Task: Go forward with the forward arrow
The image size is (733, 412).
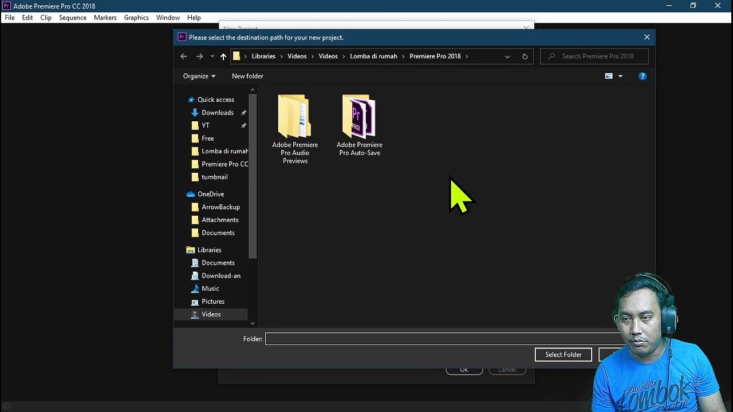Action: tap(199, 56)
